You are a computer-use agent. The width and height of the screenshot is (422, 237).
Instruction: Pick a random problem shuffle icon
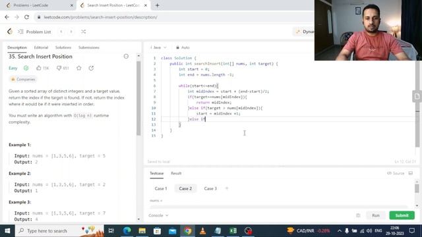pyautogui.click(x=84, y=32)
